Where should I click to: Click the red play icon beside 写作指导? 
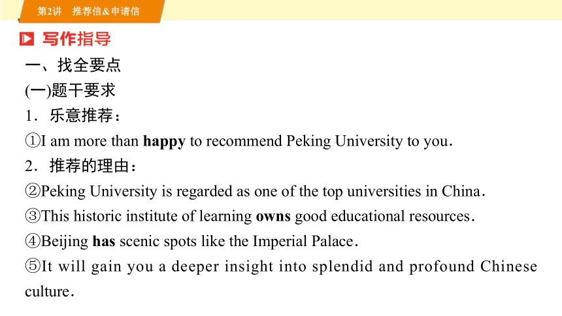[27, 39]
